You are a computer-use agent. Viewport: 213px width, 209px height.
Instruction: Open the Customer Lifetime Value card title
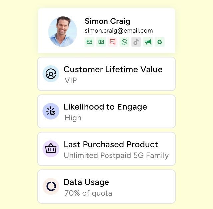[113, 69]
